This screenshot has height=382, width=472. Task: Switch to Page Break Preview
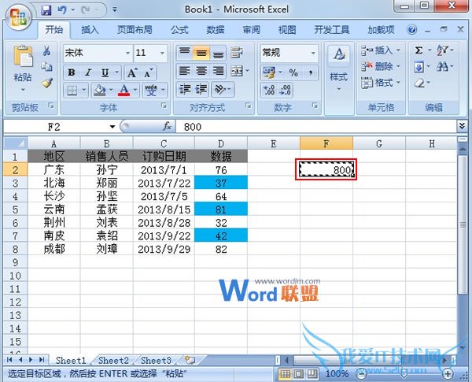[312, 374]
